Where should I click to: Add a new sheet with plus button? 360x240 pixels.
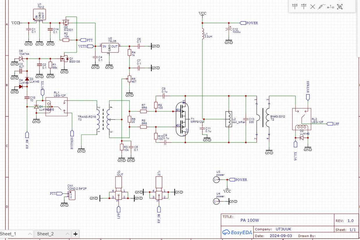pos(75,234)
